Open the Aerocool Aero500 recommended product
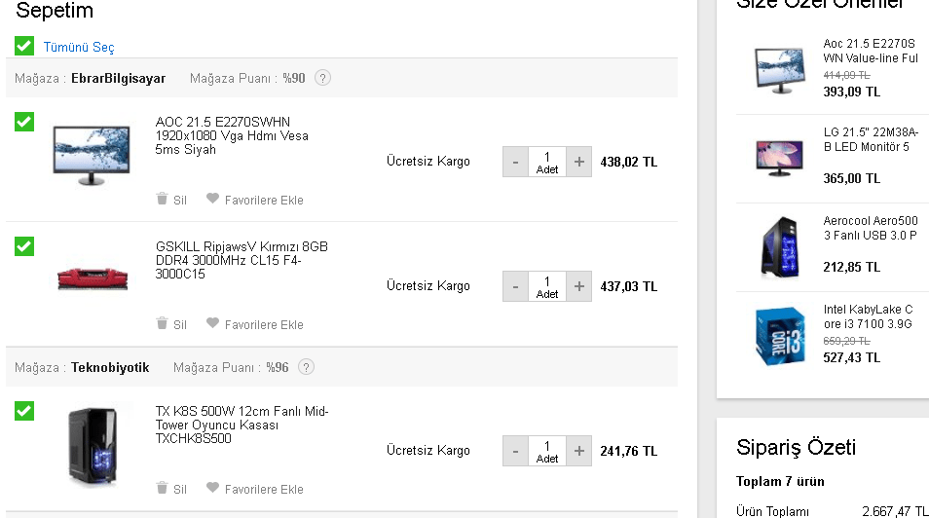Image resolution: width=929 pixels, height=518 pixels. point(870,228)
